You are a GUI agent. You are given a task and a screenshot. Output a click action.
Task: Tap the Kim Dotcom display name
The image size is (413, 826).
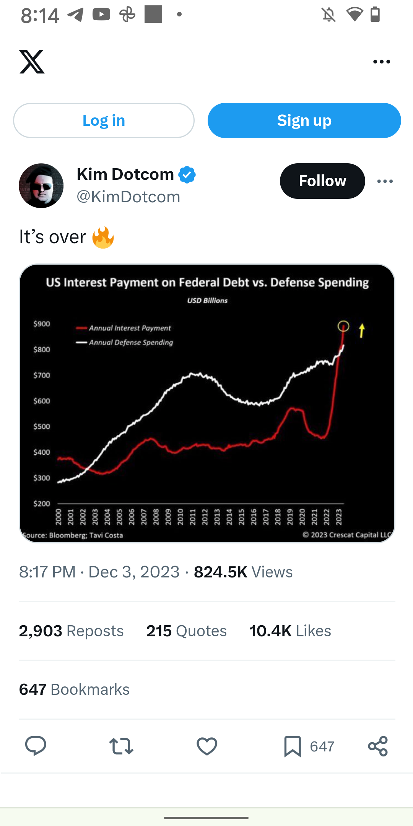(125, 174)
